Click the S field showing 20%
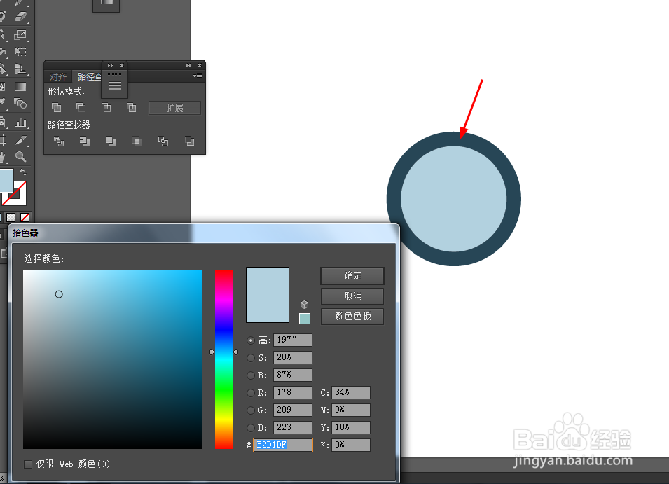 [293, 357]
